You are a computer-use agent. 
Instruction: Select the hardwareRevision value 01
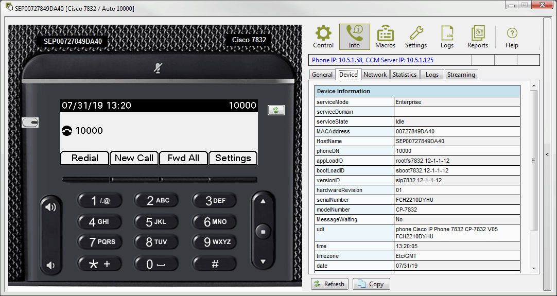[x=457, y=190]
